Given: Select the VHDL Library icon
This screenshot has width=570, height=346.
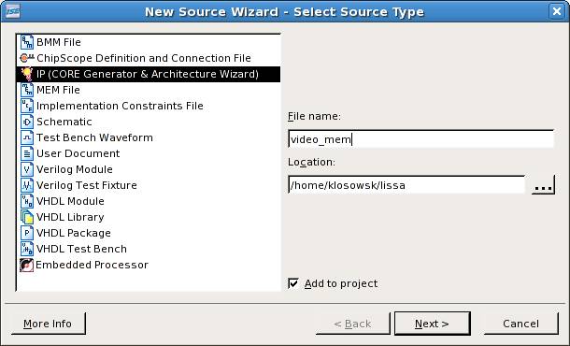Looking at the screenshot, I should click(x=27, y=217).
